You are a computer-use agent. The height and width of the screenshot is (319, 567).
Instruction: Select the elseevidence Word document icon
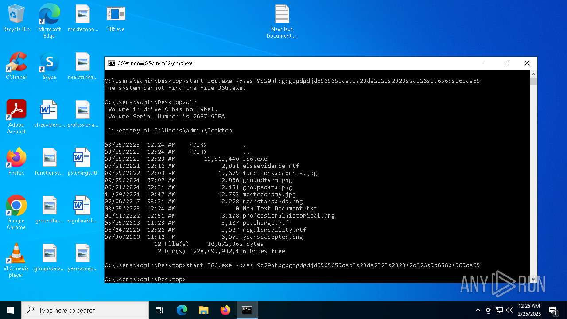[x=49, y=114]
